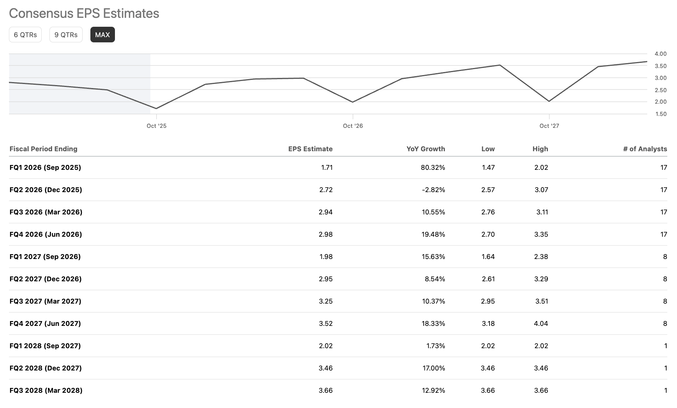The height and width of the screenshot is (408, 677).
Task: Click the Low column header
Action: [x=488, y=149]
